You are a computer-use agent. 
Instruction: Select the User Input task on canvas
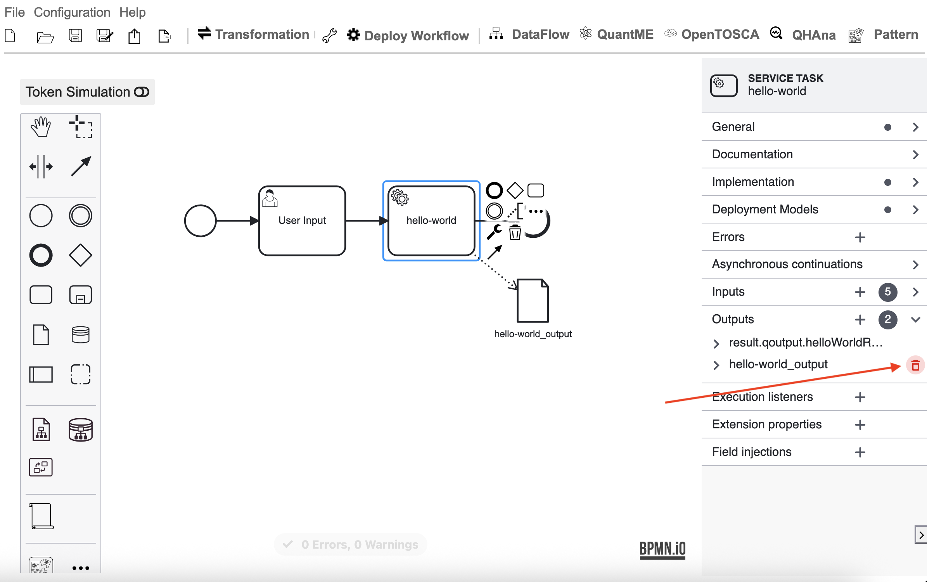click(302, 221)
